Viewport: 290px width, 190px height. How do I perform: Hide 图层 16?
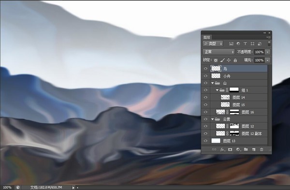click(205, 112)
